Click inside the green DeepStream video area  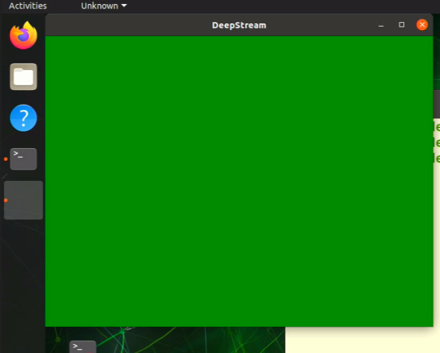tap(239, 182)
